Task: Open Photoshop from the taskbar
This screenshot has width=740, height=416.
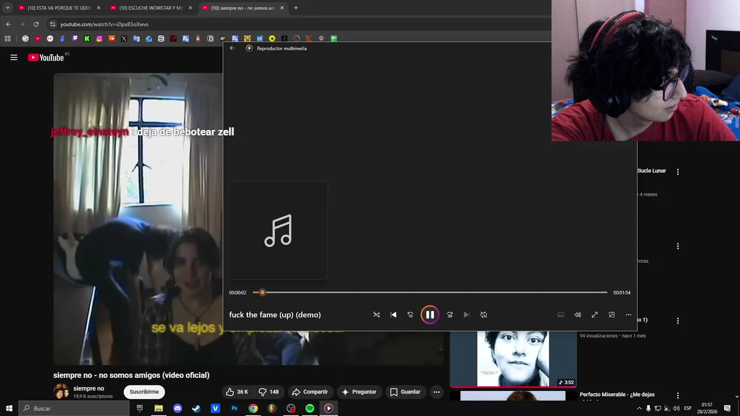Action: click(x=234, y=408)
